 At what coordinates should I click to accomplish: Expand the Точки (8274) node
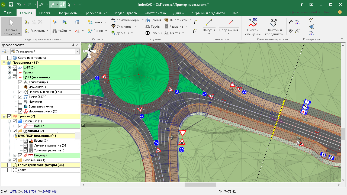pos(15,97)
